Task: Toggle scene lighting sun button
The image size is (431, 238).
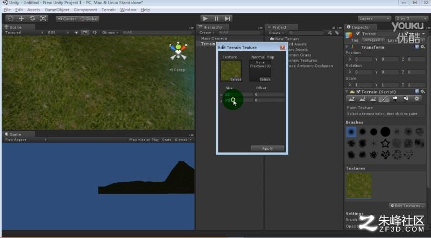Action: click(x=76, y=32)
